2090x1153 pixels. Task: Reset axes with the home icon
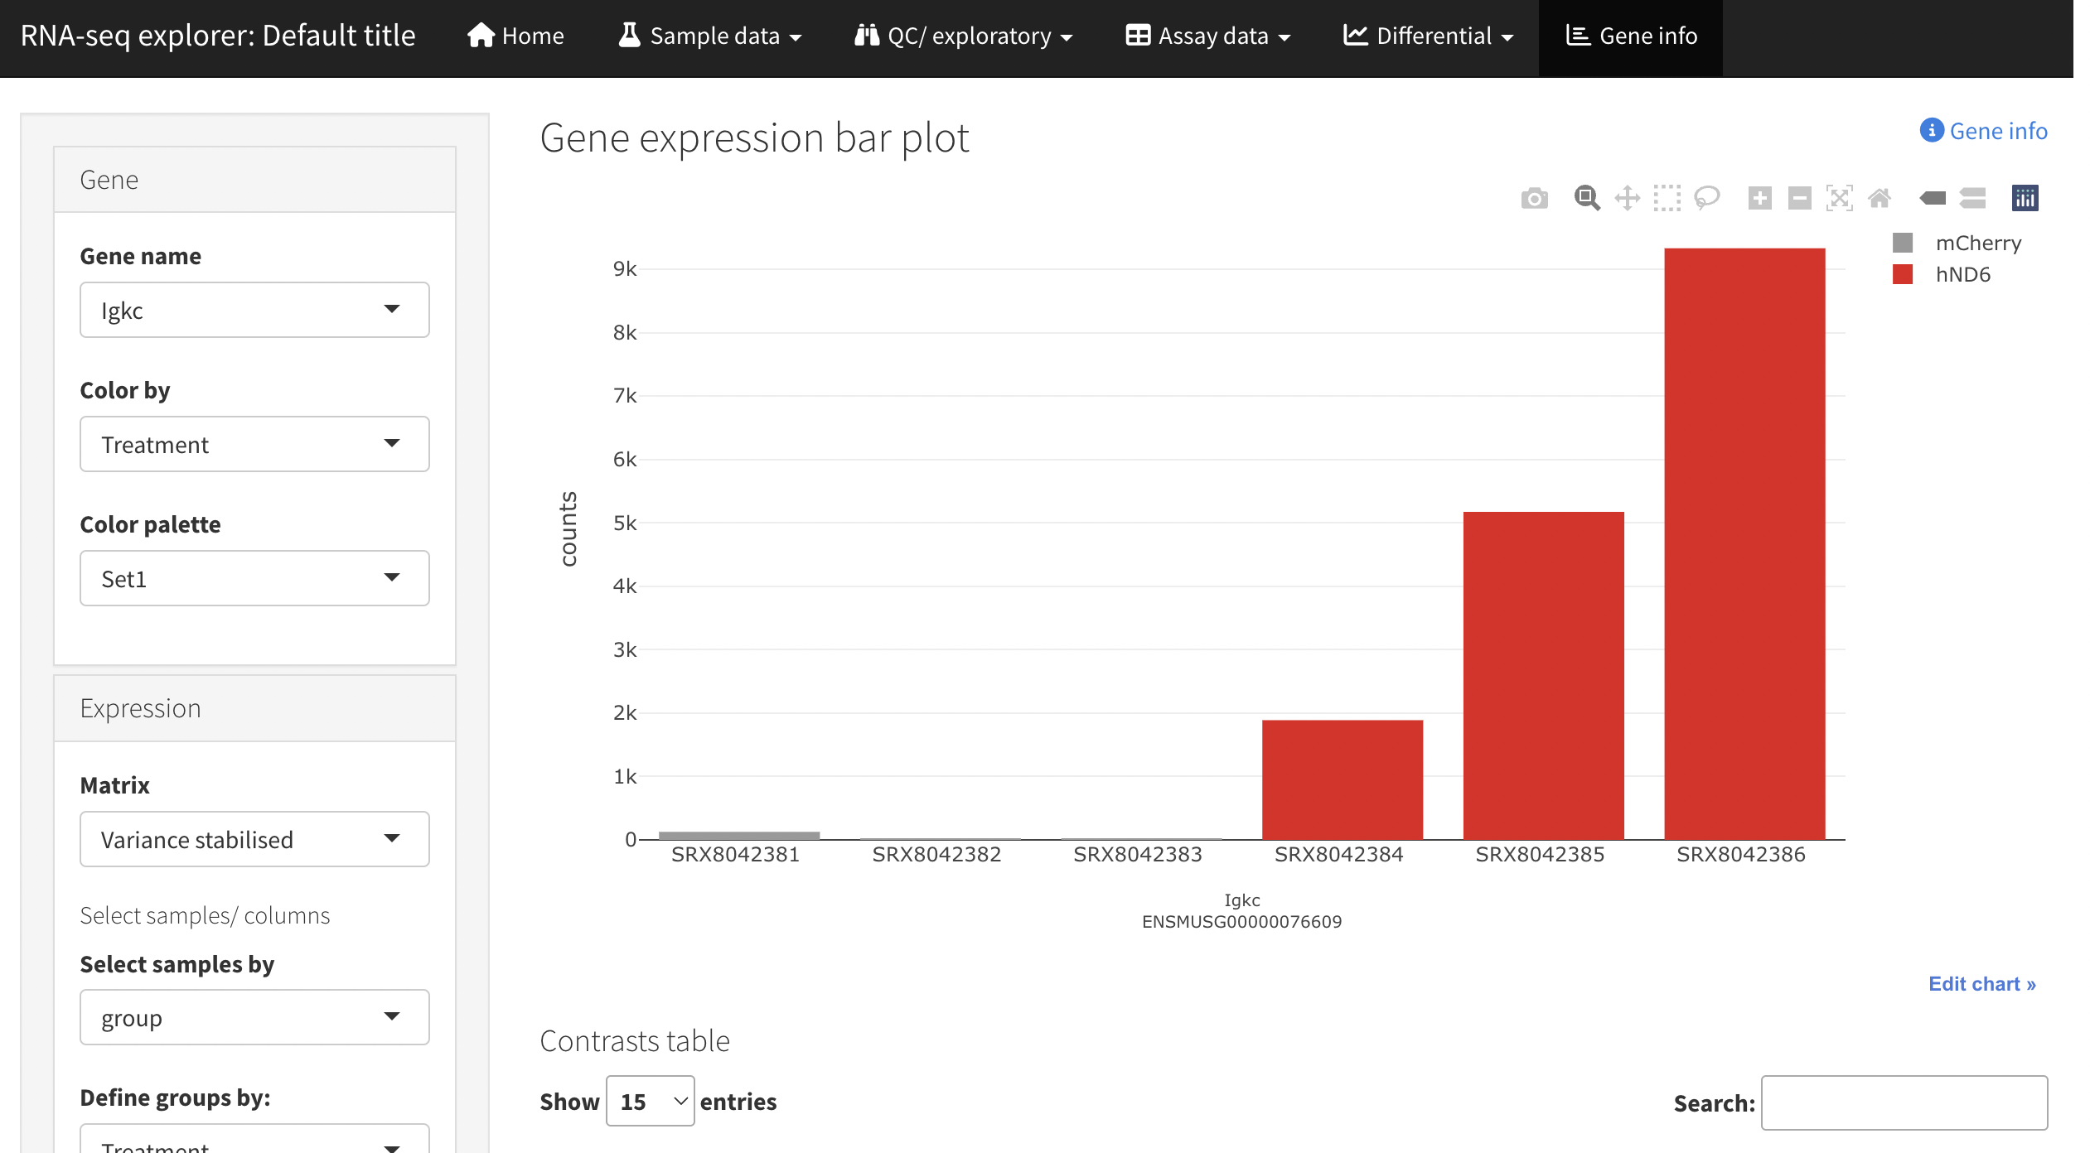[x=1879, y=199]
